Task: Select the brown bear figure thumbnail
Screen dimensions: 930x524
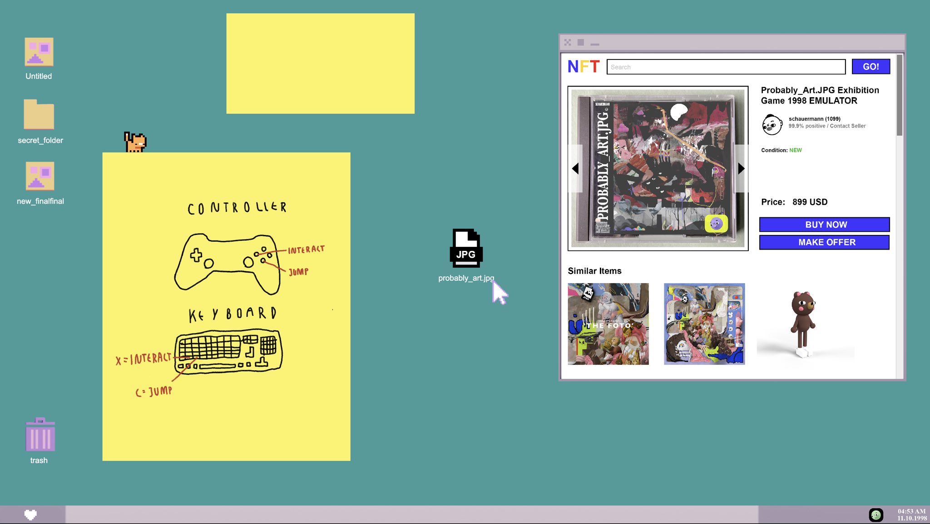Action: 803,324
